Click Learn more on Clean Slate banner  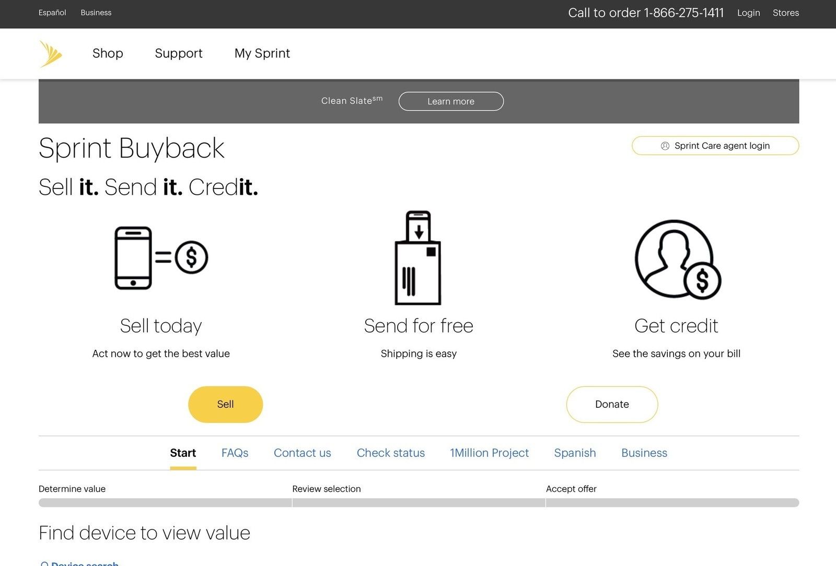451,101
